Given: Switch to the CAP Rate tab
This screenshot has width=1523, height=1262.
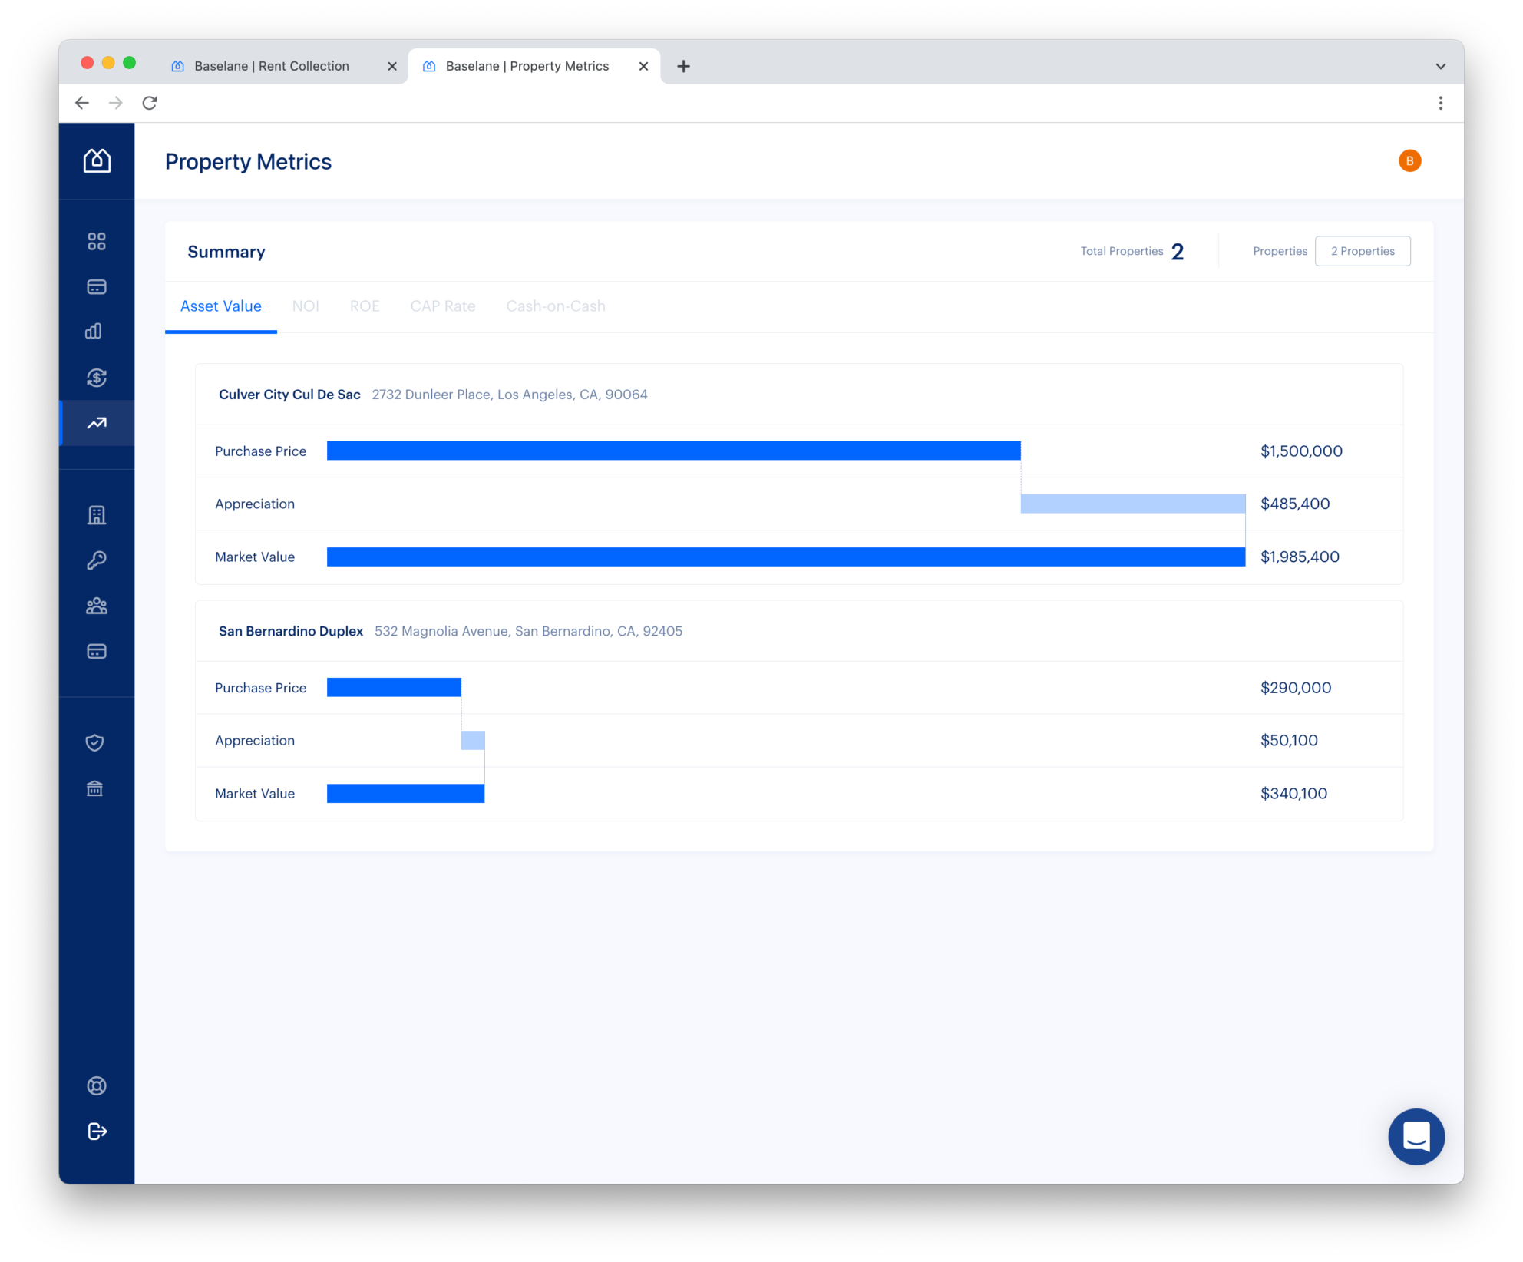Looking at the screenshot, I should [443, 306].
